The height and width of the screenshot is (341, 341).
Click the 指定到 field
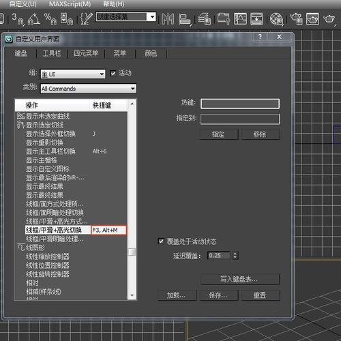pos(240,119)
